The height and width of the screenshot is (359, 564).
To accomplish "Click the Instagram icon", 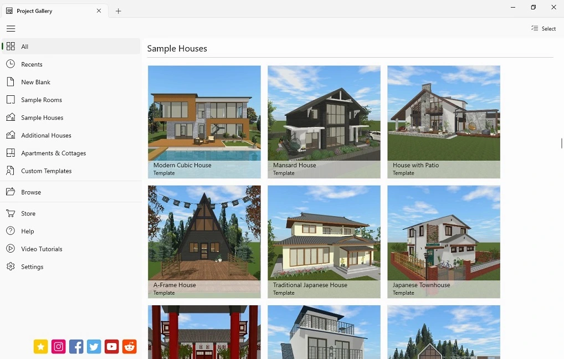I will pyautogui.click(x=58, y=346).
